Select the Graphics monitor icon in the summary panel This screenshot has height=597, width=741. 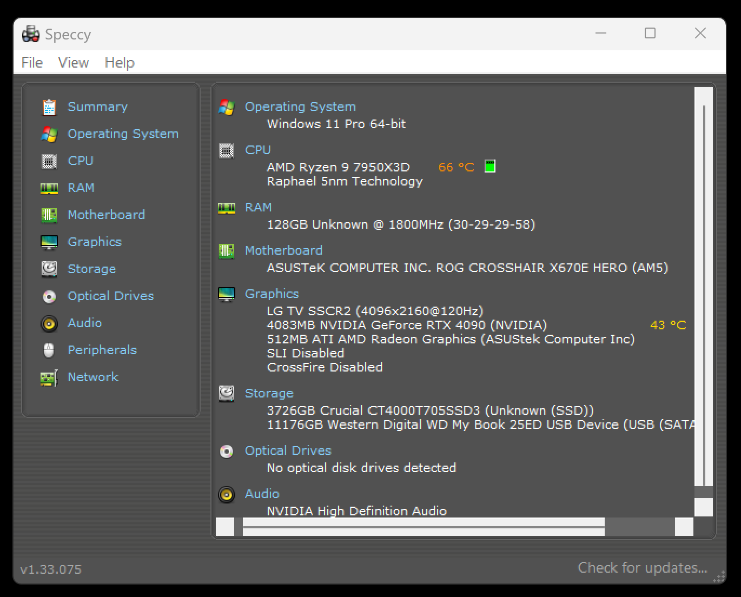[x=227, y=294]
